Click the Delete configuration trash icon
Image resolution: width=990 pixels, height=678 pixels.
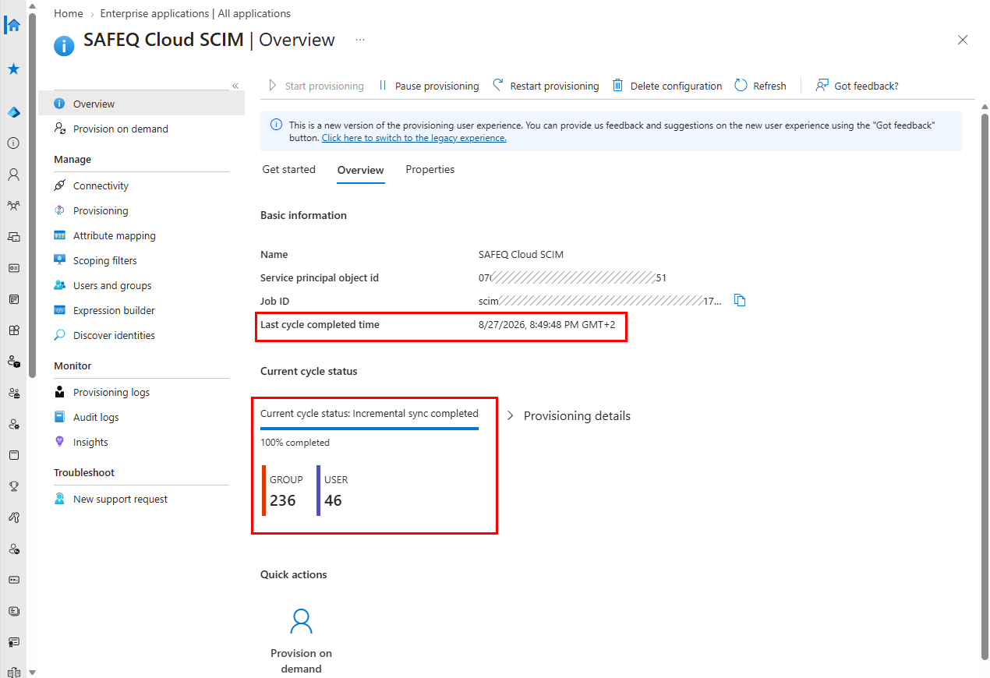click(617, 86)
